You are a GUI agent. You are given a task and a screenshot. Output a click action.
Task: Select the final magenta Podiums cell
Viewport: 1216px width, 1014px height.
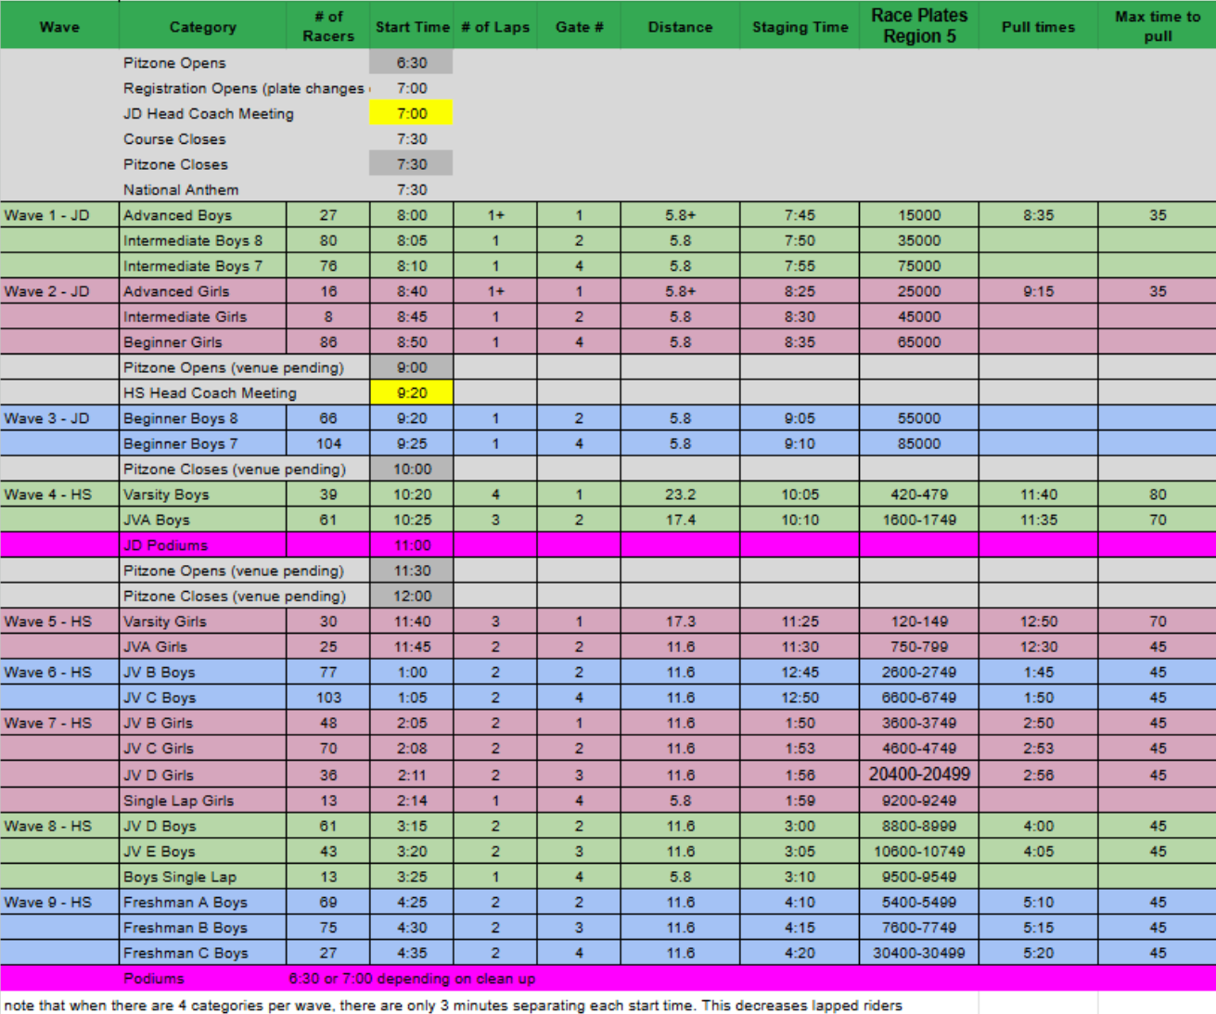tap(203, 979)
